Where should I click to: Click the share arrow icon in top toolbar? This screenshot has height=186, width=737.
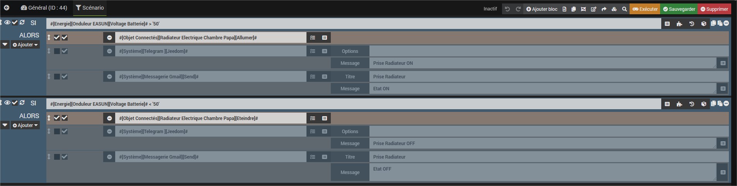tap(604, 9)
